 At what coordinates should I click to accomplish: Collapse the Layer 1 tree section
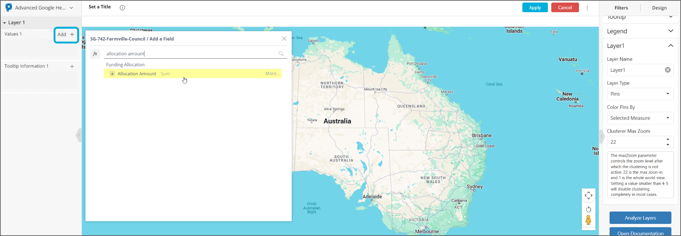tap(5, 23)
